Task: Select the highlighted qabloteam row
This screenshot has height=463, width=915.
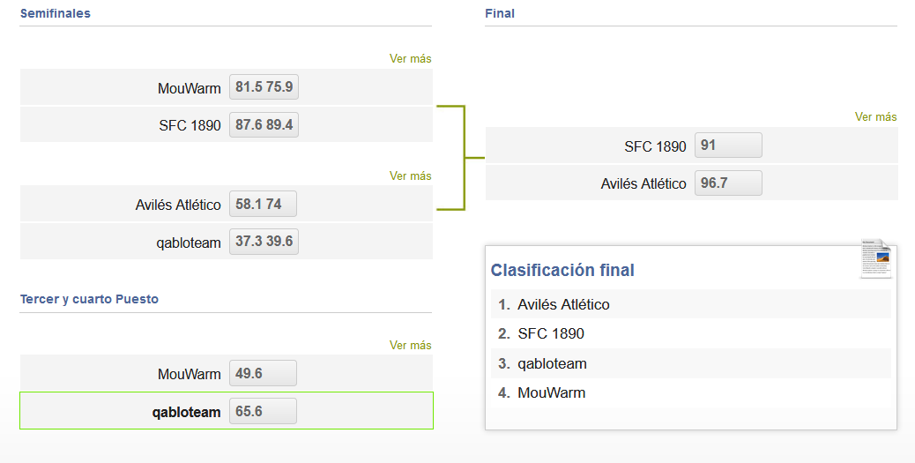Action: pyautogui.click(x=227, y=411)
